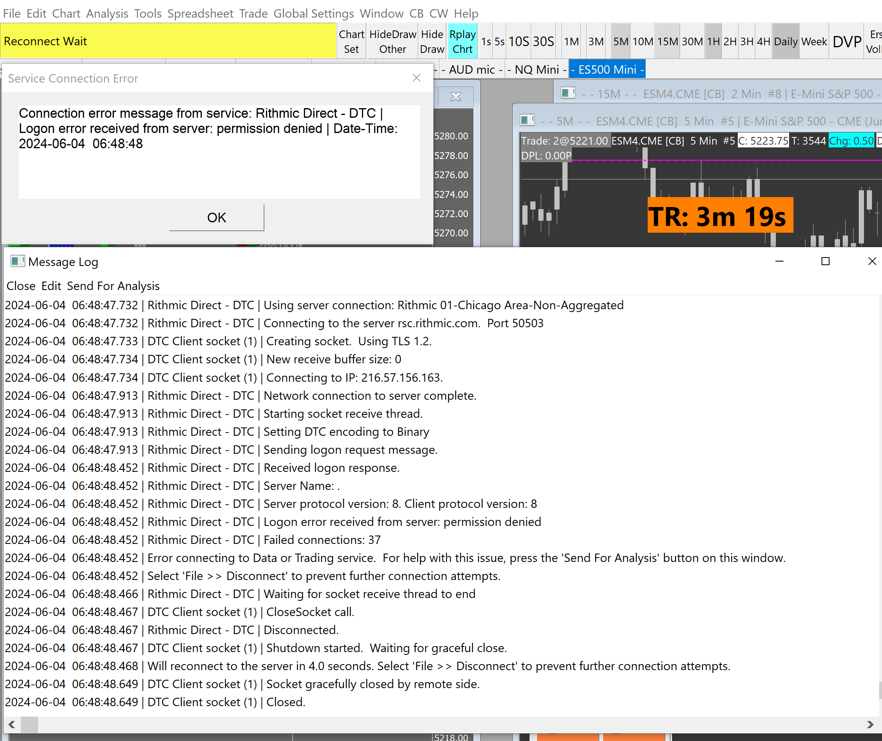Switch to the NQ Mini chartbook tab

click(536, 69)
